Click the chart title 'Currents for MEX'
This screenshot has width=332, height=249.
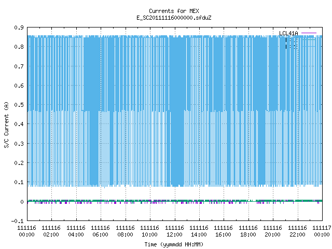tap(174, 11)
